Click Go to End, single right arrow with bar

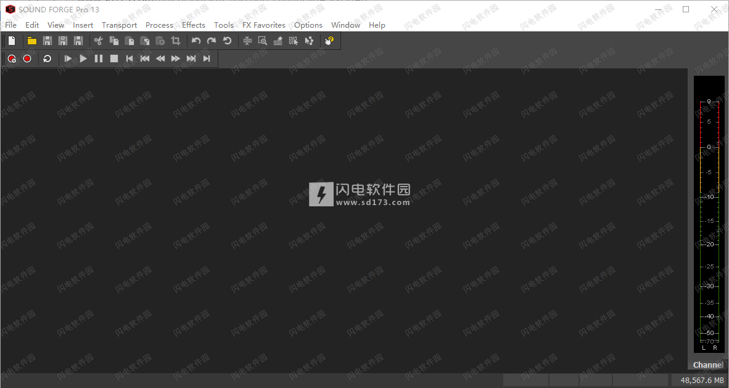(207, 59)
